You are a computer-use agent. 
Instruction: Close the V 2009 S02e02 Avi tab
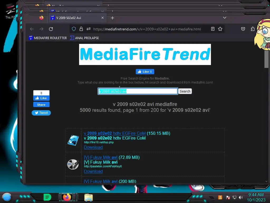pyautogui.click(x=103, y=18)
